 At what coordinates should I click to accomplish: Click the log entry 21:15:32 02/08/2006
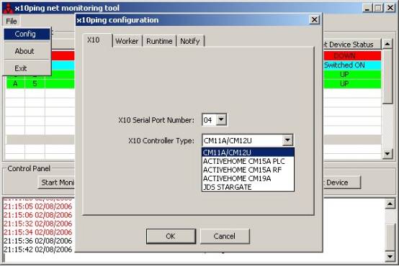pyautogui.click(x=38, y=224)
